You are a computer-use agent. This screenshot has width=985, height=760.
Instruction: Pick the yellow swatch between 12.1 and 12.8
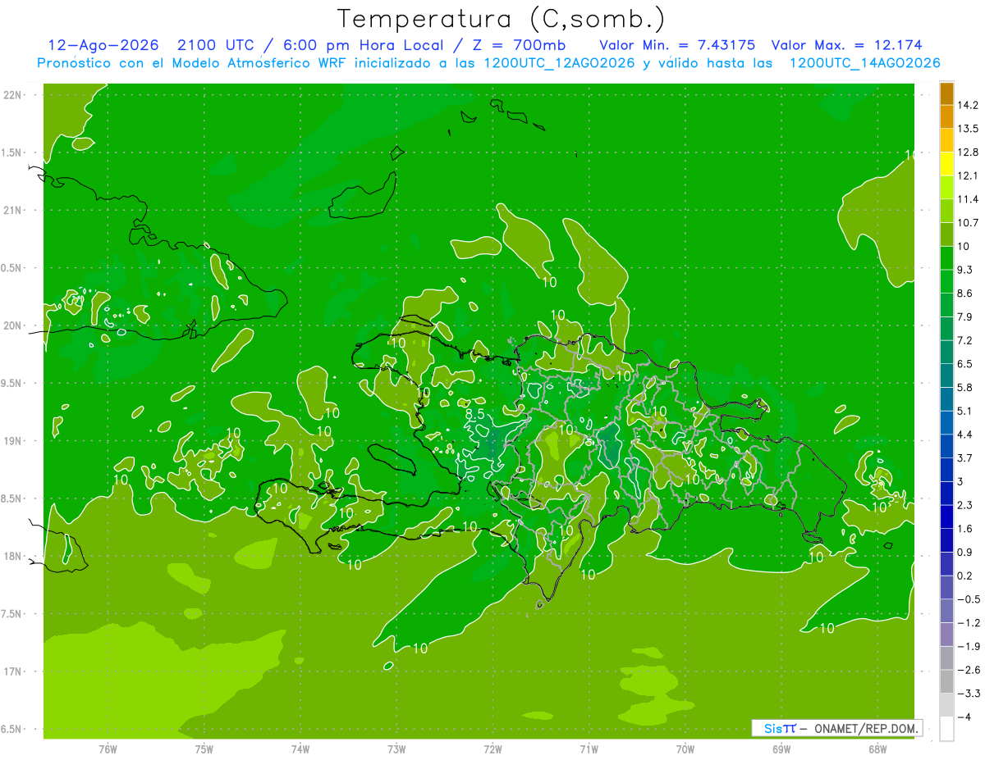point(946,164)
